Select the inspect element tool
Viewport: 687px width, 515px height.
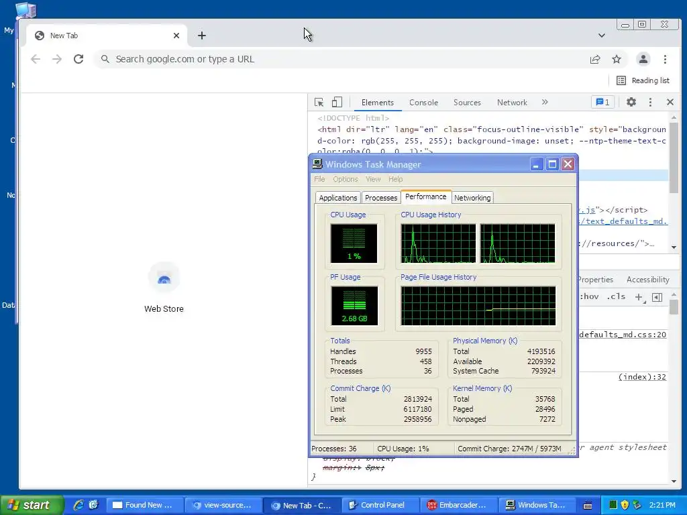(319, 102)
